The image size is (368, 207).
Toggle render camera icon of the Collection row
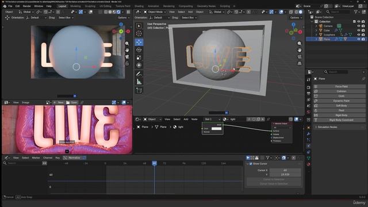(363, 21)
